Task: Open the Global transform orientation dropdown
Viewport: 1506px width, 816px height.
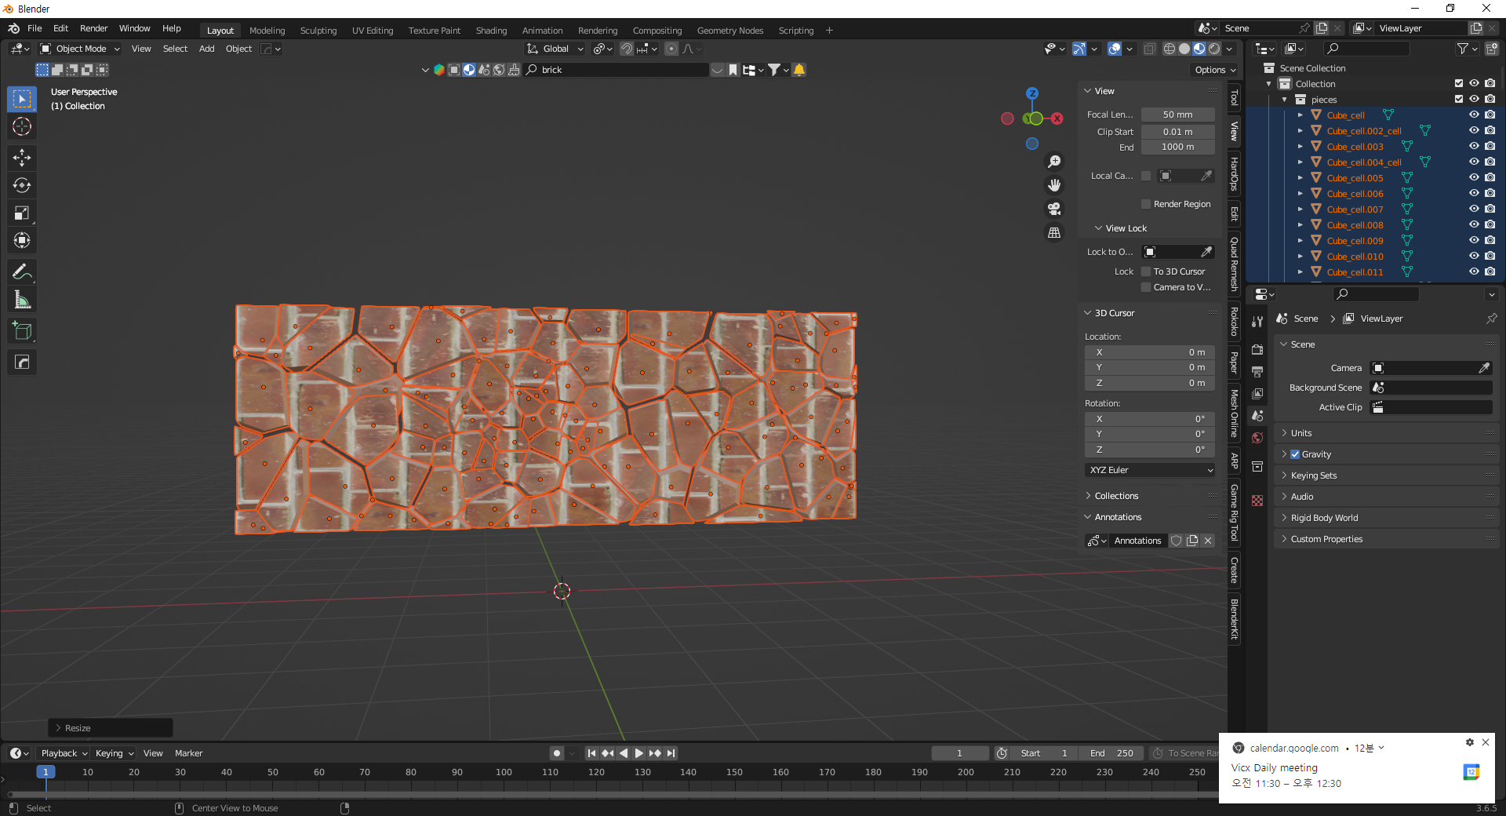Action: [x=555, y=49]
